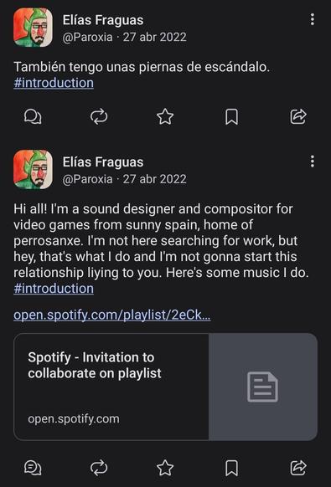Reply to the "piernas de escándalo" post
Image resolution: width=331 pixels, height=487 pixels.
[x=33, y=117]
